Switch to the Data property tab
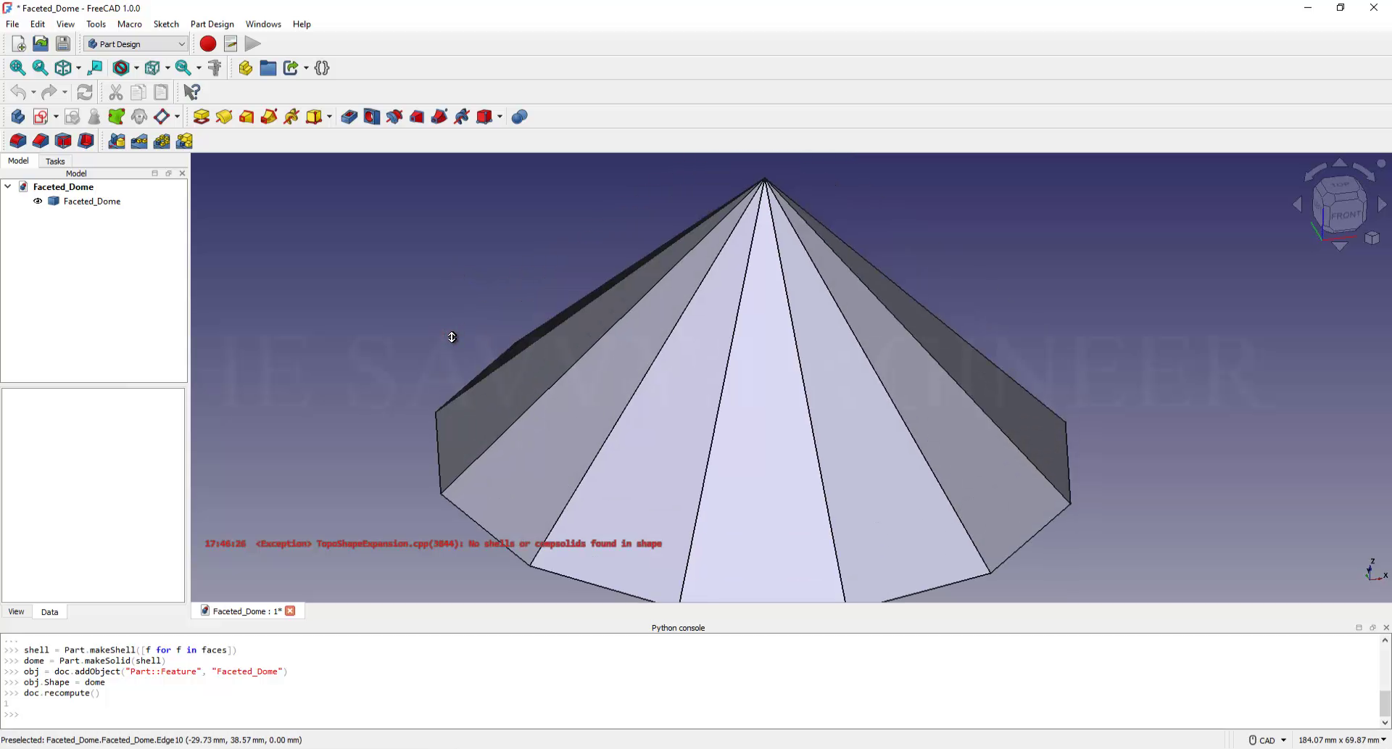The width and height of the screenshot is (1392, 749). [x=49, y=612]
